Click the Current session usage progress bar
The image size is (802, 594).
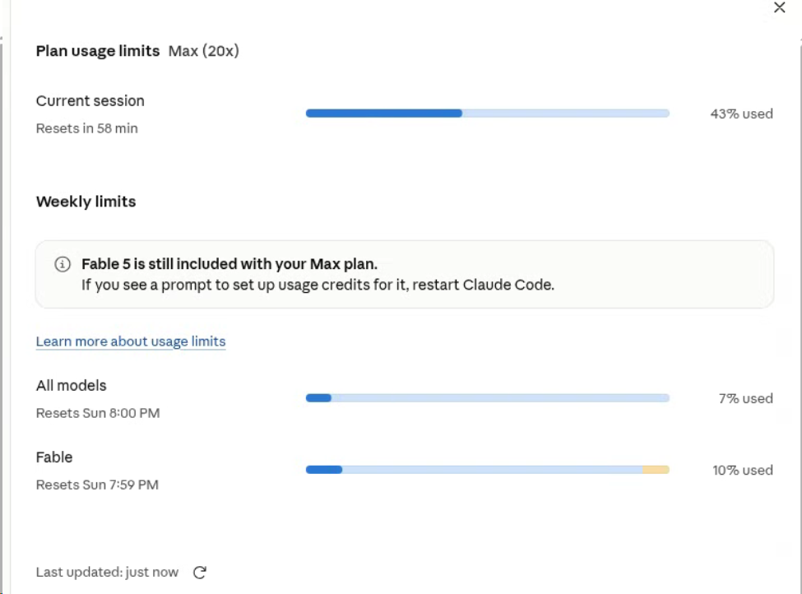(x=488, y=114)
